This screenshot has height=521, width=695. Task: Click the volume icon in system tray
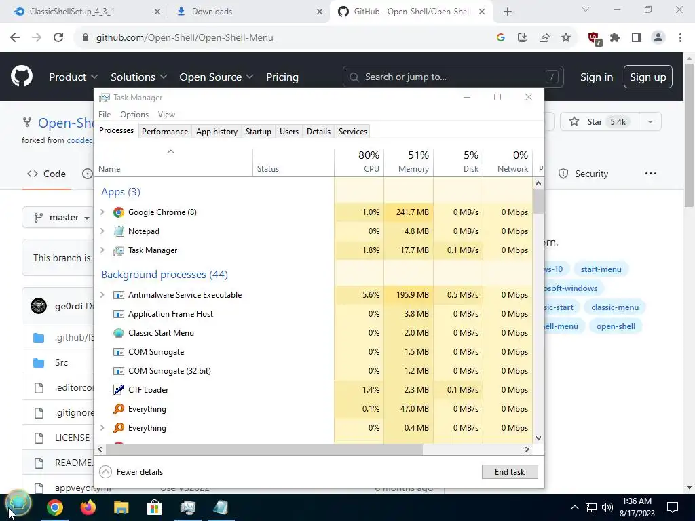click(607, 507)
